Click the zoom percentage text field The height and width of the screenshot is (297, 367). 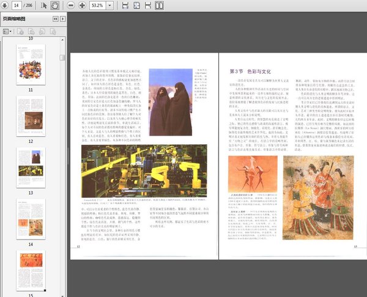(x=99, y=5)
